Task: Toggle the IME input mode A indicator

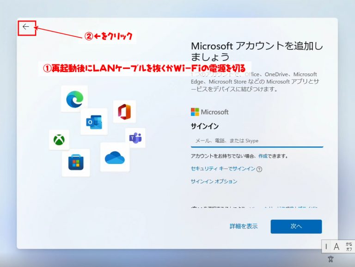Action: (337, 247)
